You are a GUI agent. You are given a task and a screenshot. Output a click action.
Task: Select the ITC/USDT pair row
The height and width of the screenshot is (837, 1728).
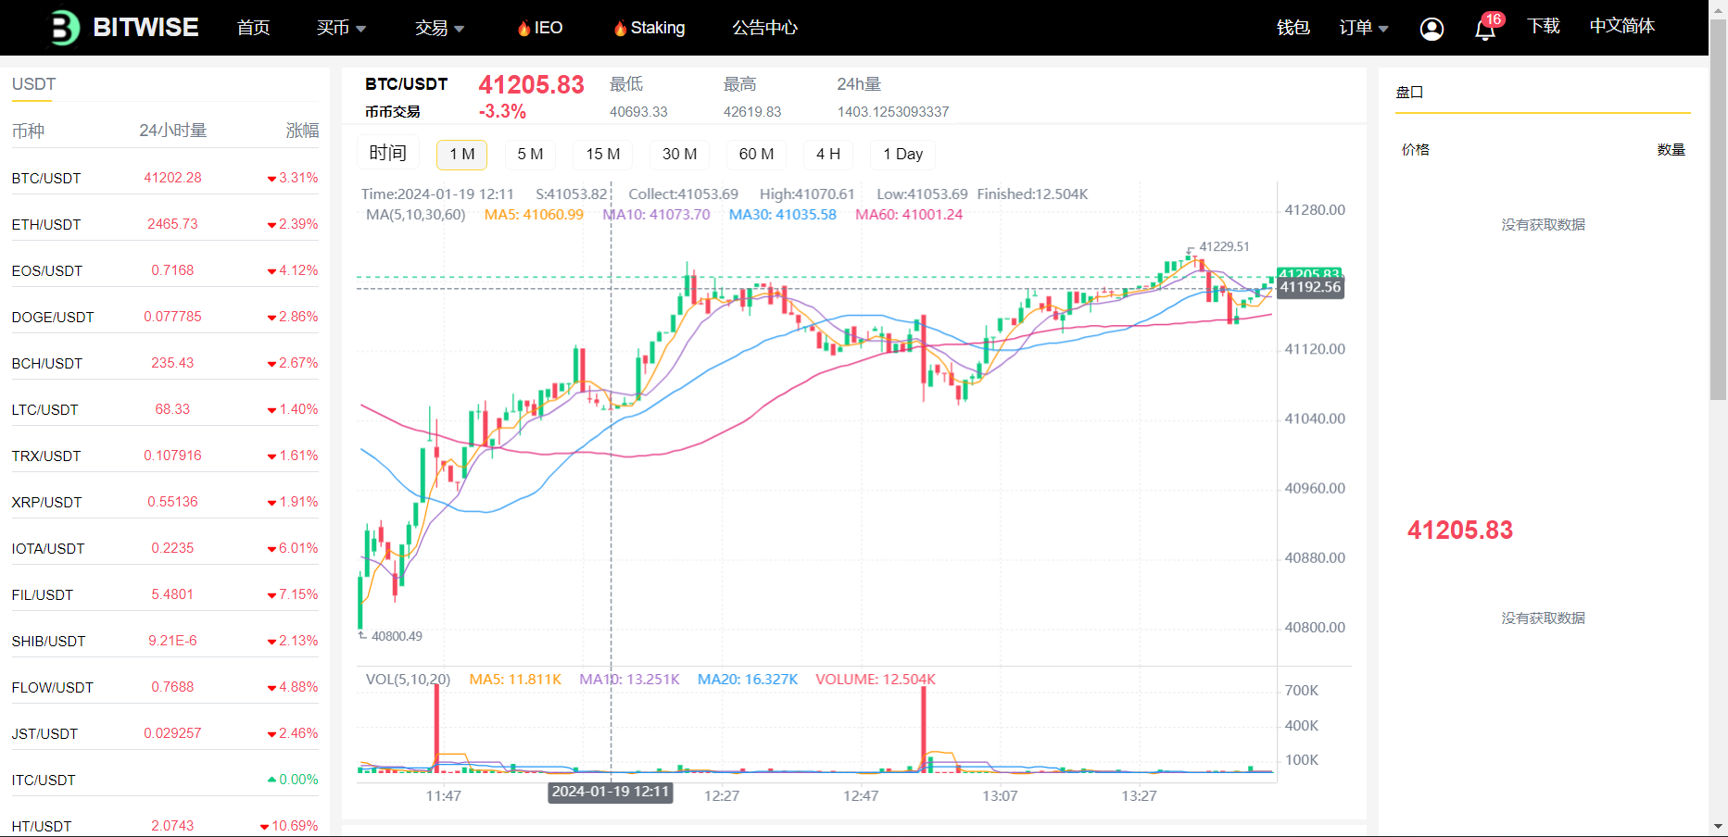coord(165,780)
